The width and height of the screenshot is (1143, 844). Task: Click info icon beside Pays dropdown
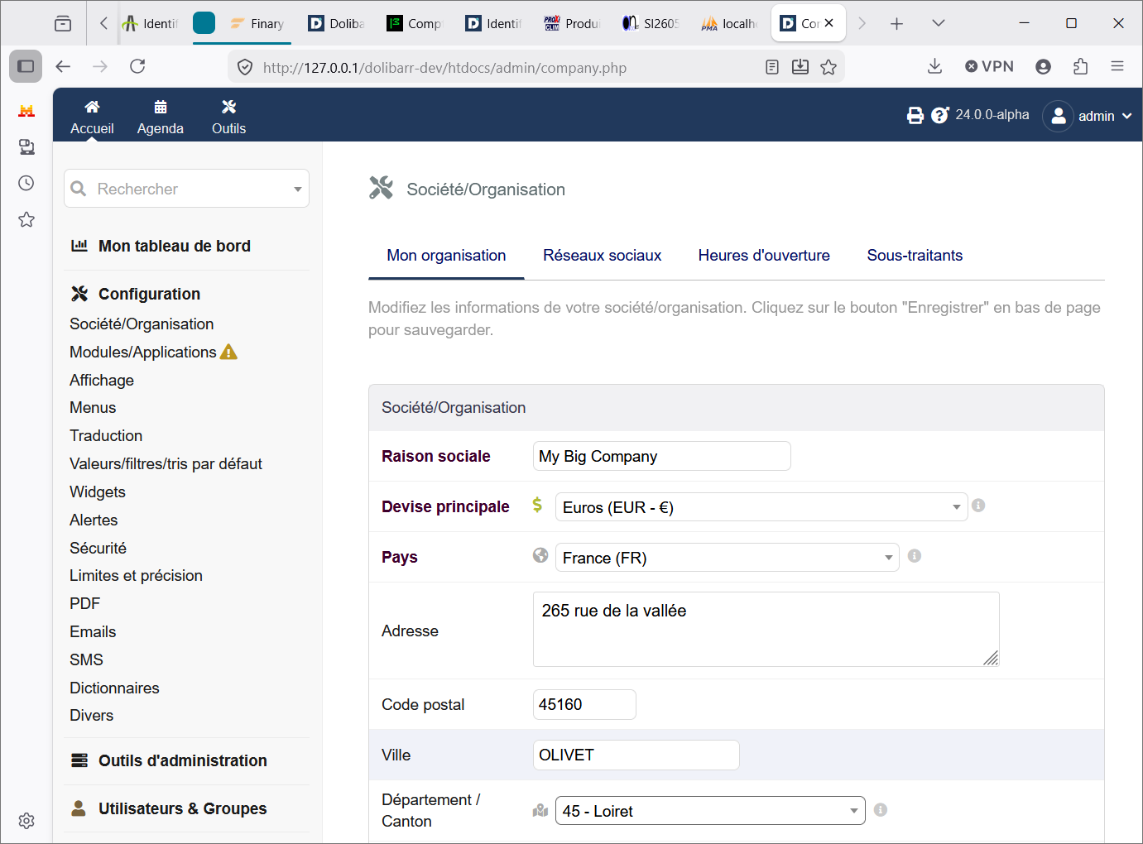point(915,556)
